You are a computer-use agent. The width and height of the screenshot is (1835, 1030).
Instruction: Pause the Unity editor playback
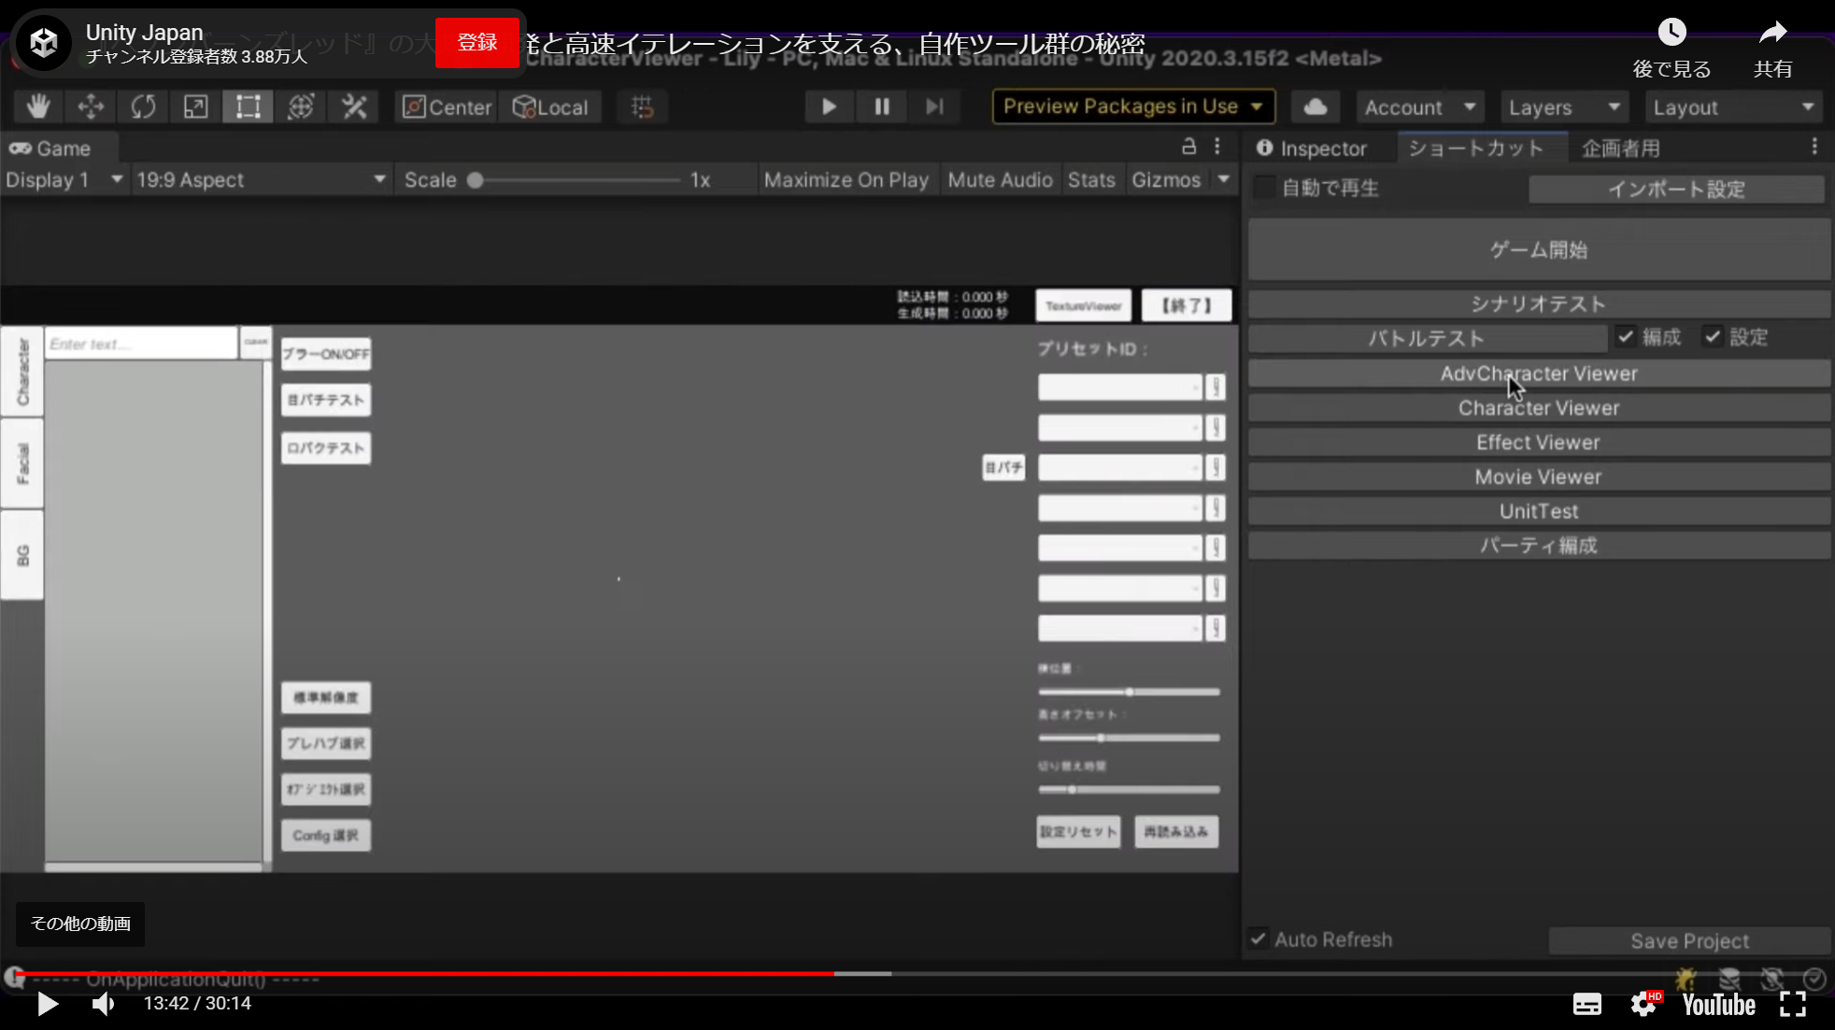(881, 106)
